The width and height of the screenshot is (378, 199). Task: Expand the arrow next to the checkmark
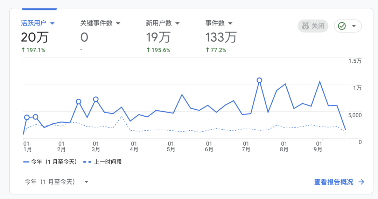click(354, 26)
